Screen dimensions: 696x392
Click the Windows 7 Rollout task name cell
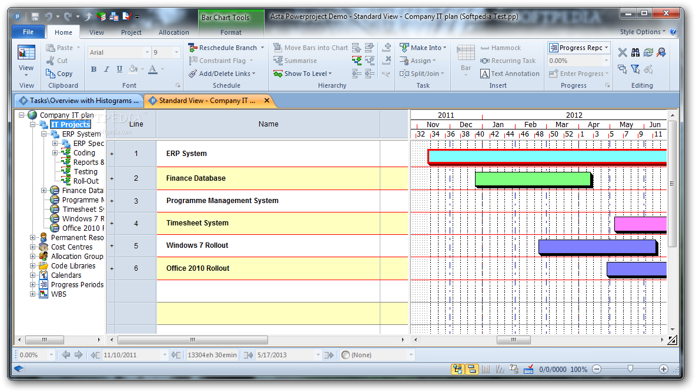pyautogui.click(x=268, y=245)
